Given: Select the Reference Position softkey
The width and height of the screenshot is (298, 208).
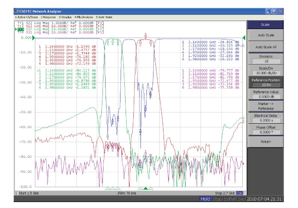Looking at the screenshot, I should (266, 82).
